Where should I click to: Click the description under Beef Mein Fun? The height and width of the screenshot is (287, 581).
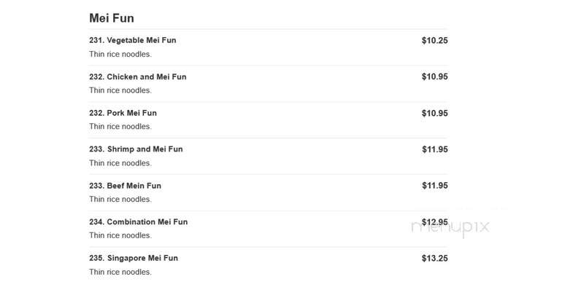(x=120, y=200)
